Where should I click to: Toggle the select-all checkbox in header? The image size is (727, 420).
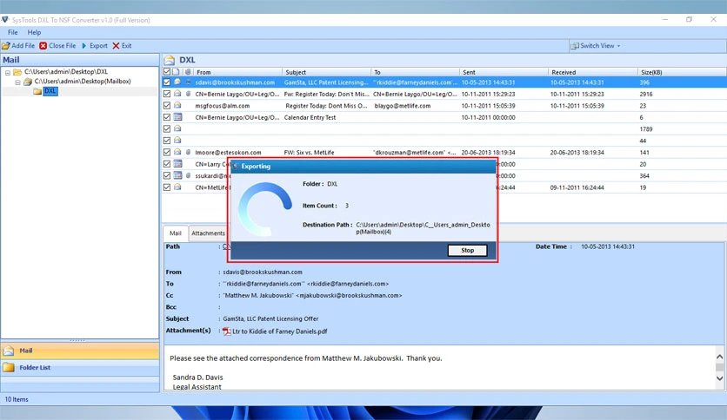pos(167,72)
